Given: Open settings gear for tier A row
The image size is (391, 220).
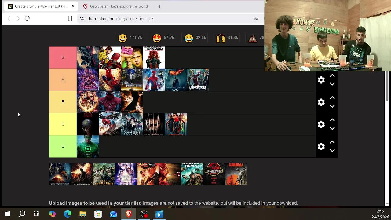Looking at the screenshot, I should [321, 80].
